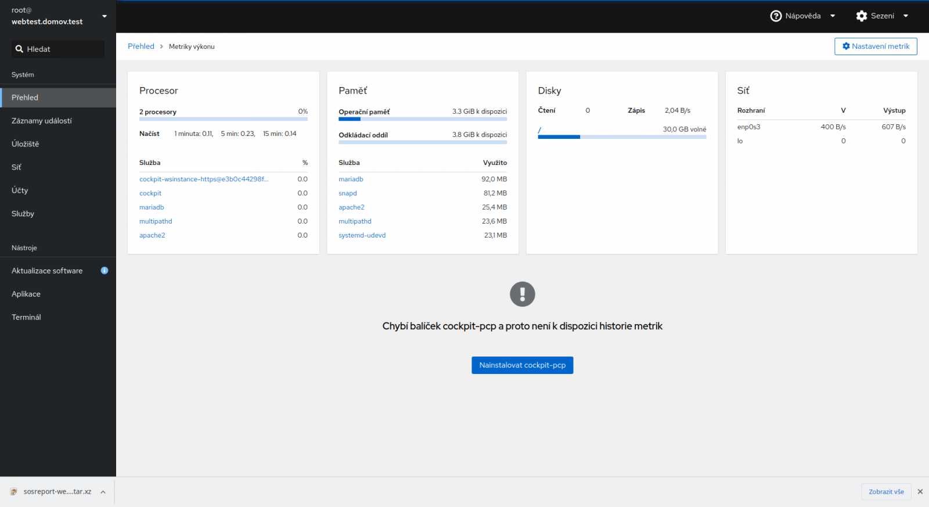Image resolution: width=929 pixels, height=507 pixels.
Task: Click Nainstalovat cockpit-pcp button
Action: [523, 365]
